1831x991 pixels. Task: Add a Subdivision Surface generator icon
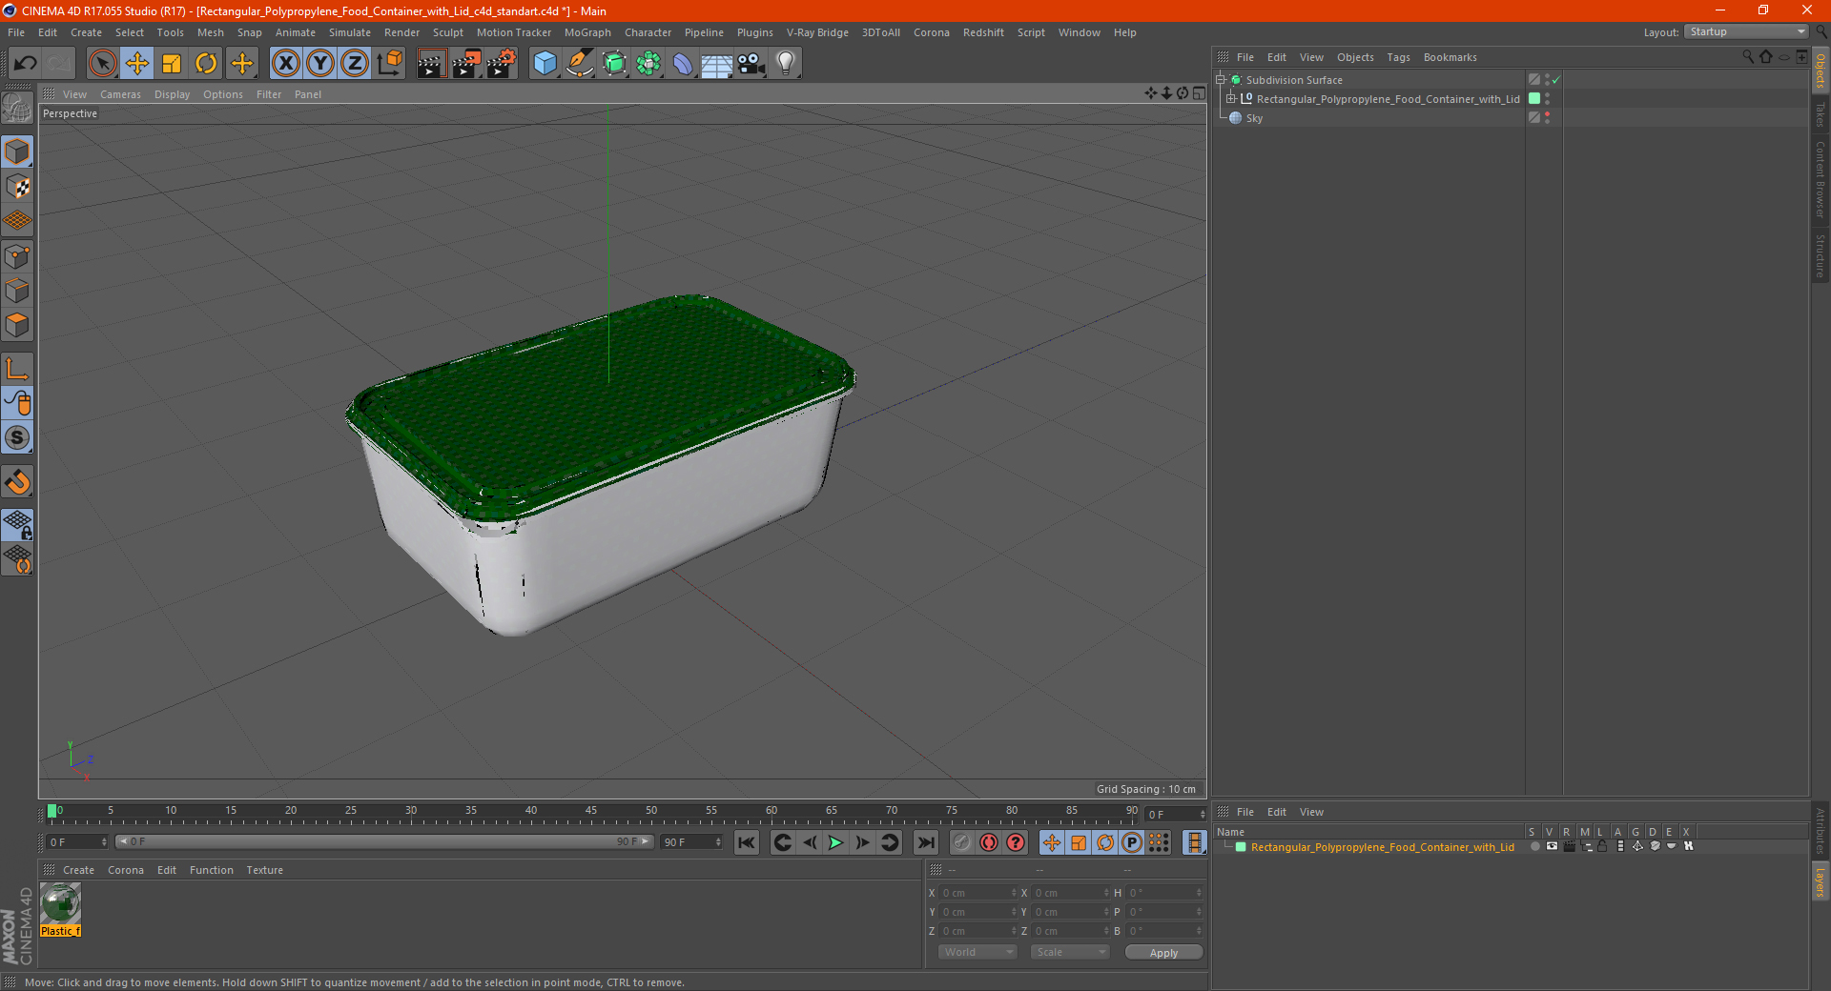(x=614, y=64)
